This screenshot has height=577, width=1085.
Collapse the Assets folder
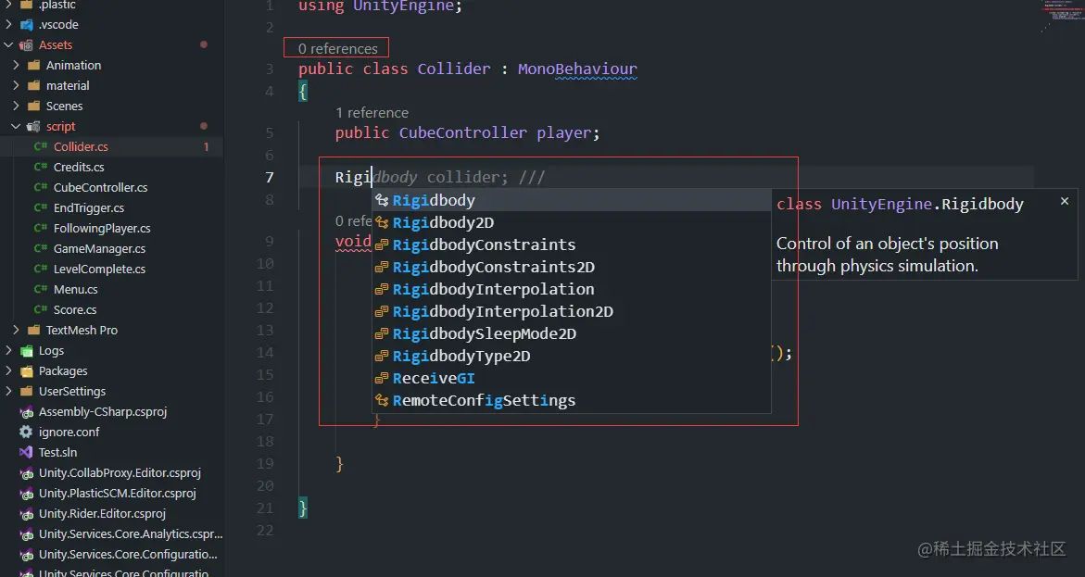8,45
